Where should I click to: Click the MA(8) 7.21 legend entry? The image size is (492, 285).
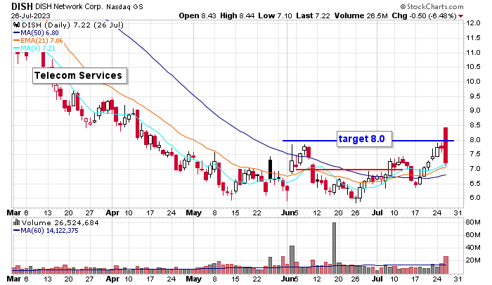38,49
